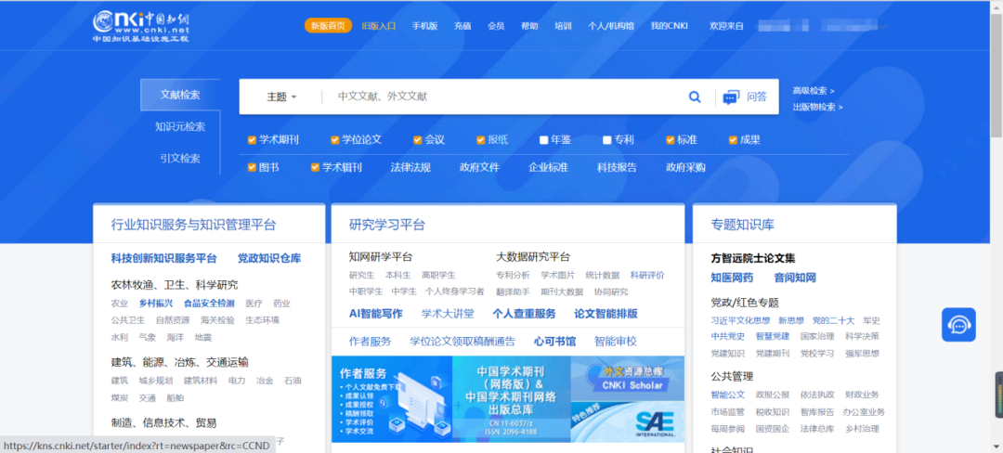
Task: Click the 知网研学平台 heading link
Action: point(381,257)
